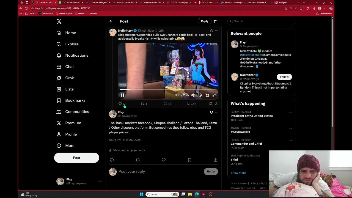Open Bookmarks in sidebar
Screen dimensions: 352x198
coord(71,100)
